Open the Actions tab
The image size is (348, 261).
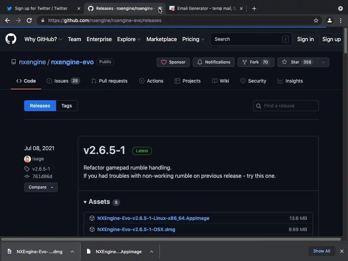pos(151,81)
